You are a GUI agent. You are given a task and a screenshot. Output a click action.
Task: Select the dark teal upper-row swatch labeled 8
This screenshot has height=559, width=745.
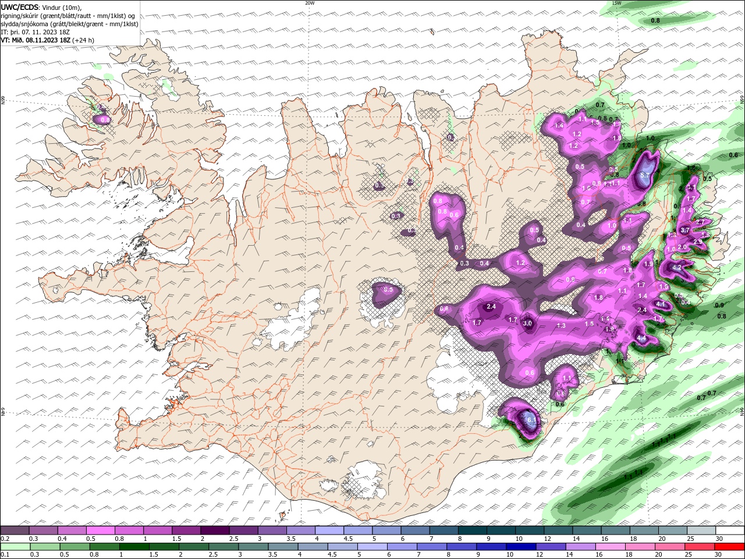point(472,530)
